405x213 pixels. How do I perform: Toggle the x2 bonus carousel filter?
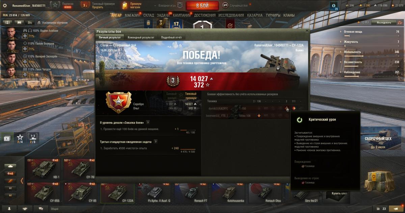(x=10, y=174)
